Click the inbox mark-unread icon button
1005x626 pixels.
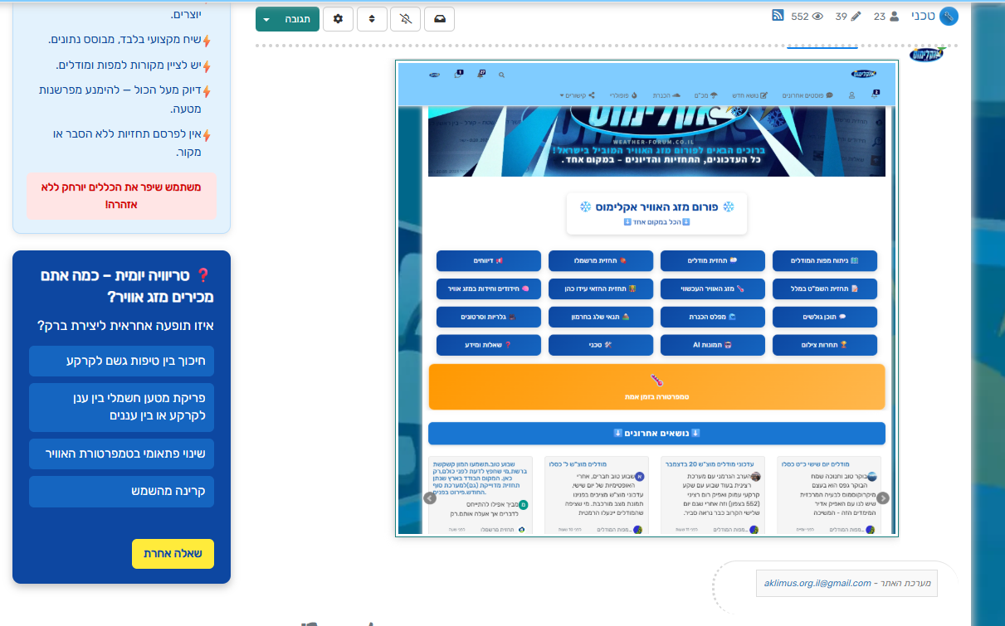coord(439,19)
